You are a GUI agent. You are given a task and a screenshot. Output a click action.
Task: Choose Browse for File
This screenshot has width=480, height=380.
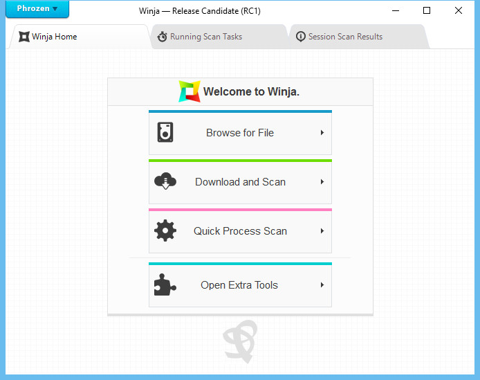tap(240, 133)
